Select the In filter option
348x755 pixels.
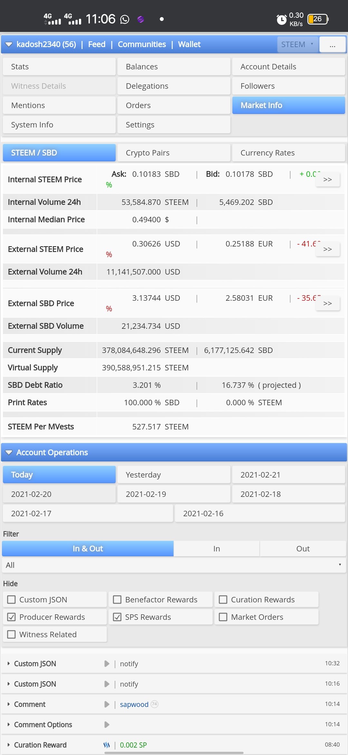[x=217, y=549]
